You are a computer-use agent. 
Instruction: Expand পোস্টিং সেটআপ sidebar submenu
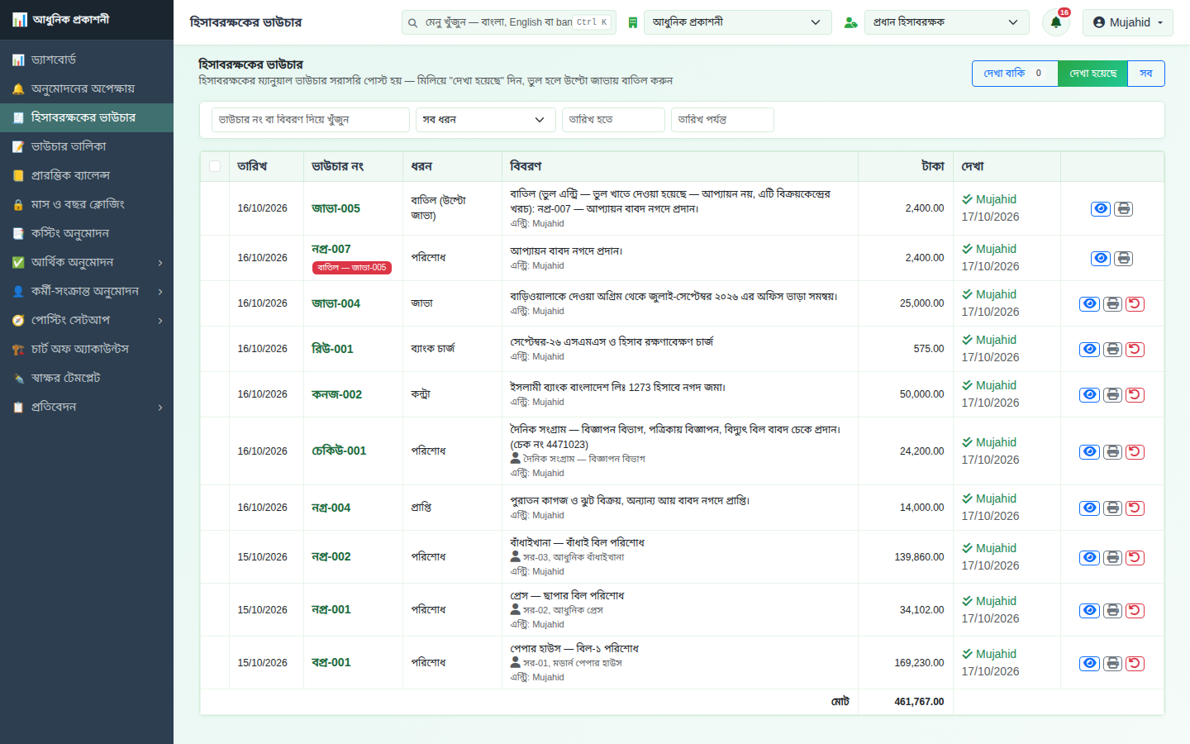[87, 320]
